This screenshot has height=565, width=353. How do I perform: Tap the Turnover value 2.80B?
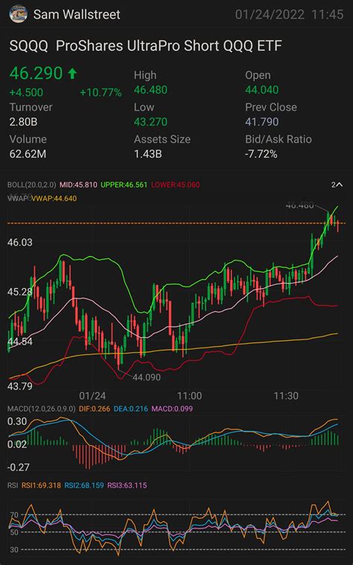(x=23, y=122)
